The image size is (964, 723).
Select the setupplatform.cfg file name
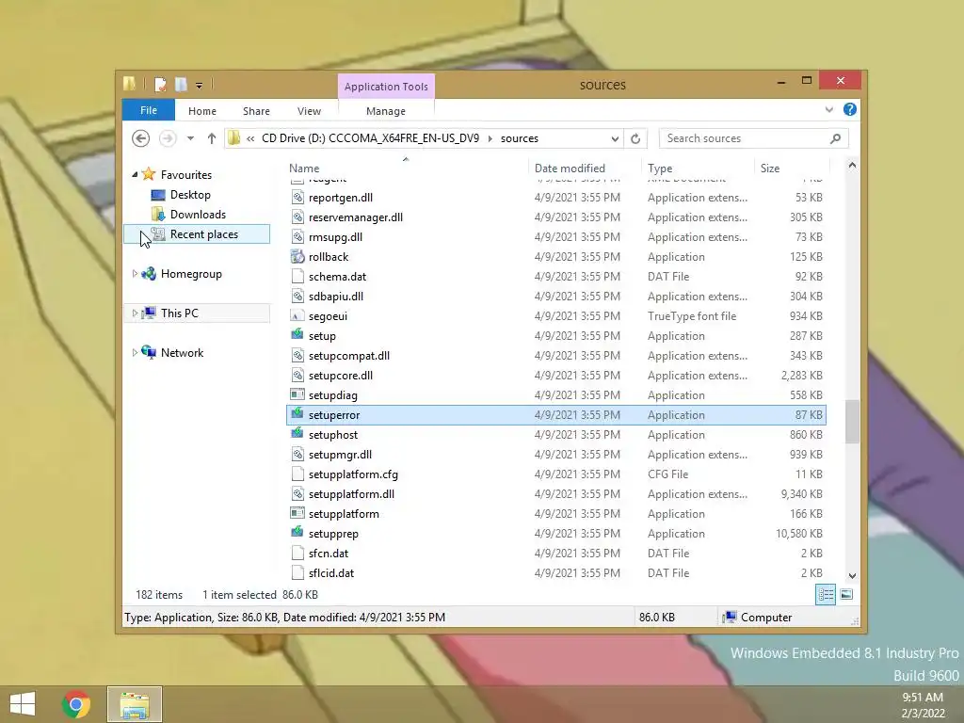pyautogui.click(x=354, y=474)
